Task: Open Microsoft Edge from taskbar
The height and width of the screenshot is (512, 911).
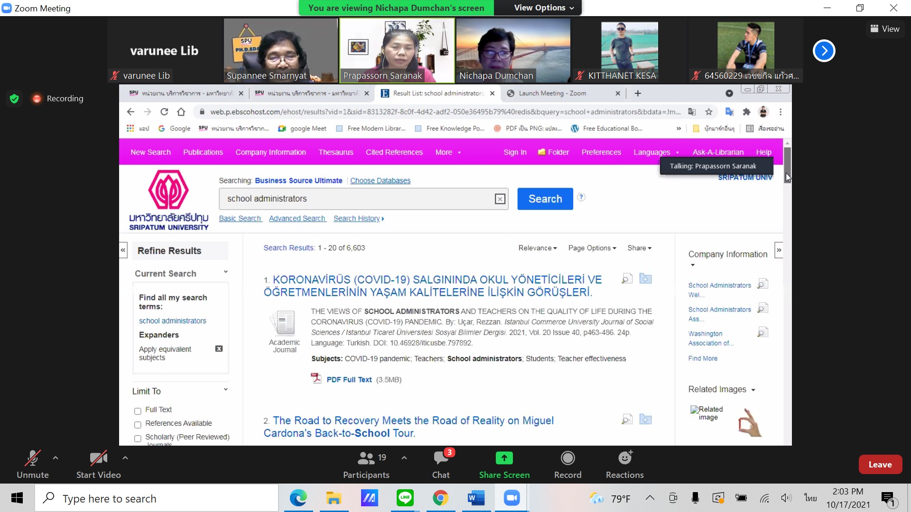Action: coord(298,498)
